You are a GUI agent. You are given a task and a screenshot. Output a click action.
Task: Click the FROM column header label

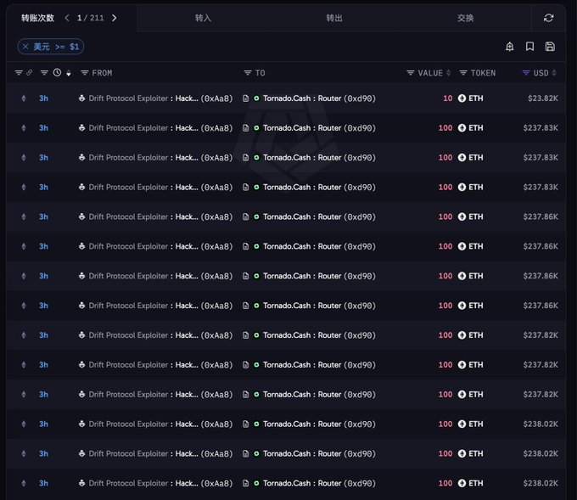pyautogui.click(x=102, y=73)
